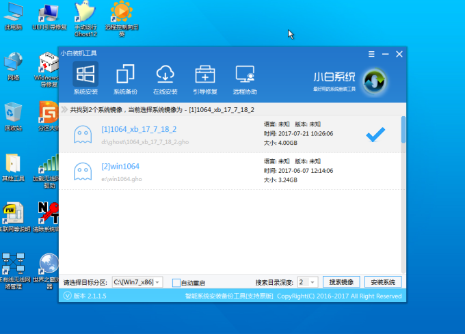
Task: Click the 搜索镜像 (Search Image) button
Action: point(341,282)
